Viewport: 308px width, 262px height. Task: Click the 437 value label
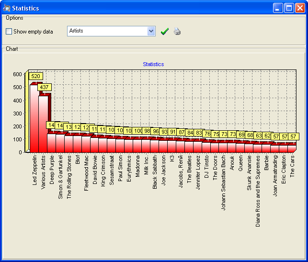tap(44, 87)
